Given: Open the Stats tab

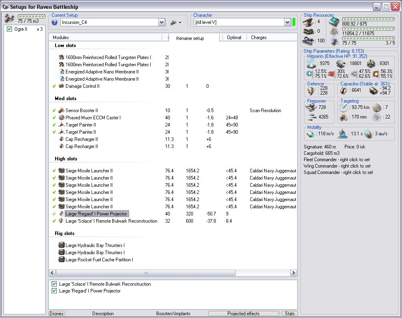Looking at the screenshot, I should tap(290, 313).
